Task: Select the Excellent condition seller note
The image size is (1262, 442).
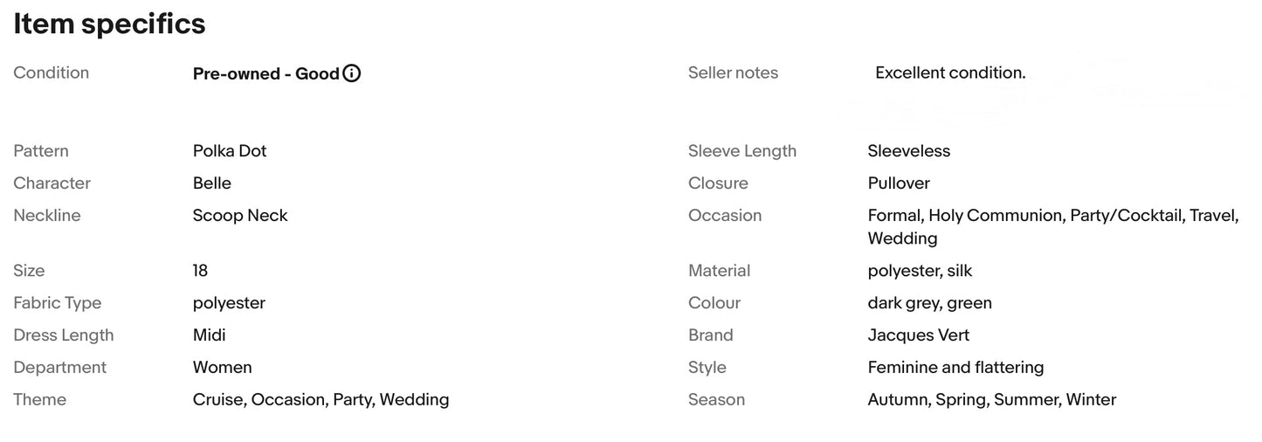Action: pyautogui.click(x=950, y=73)
